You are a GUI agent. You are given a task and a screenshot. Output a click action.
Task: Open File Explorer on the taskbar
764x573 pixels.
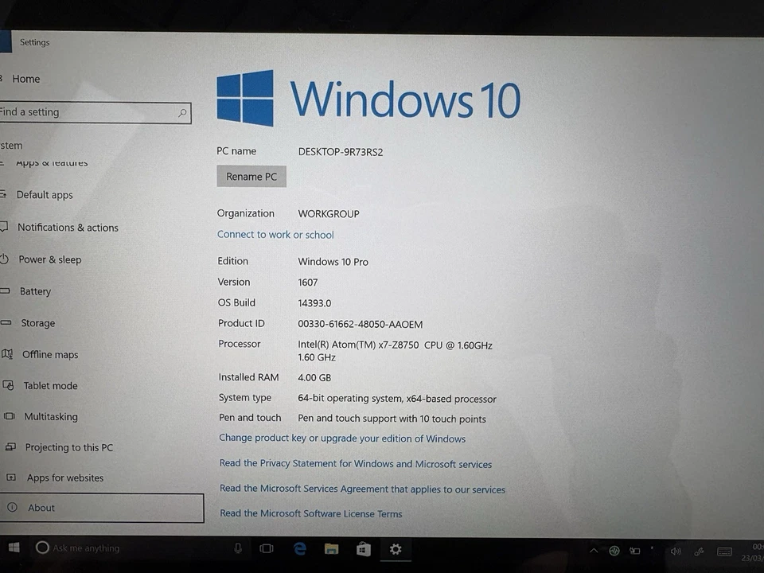point(331,549)
